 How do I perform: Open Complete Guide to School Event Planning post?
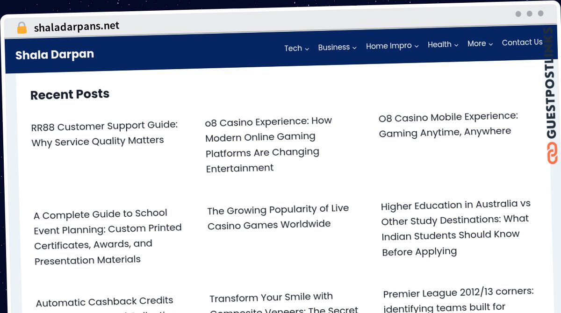(x=108, y=237)
